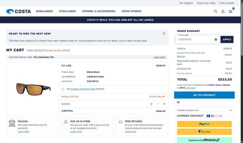This screenshot has height=143, width=243.
Task: Open the account profile icon
Action: (223, 11)
